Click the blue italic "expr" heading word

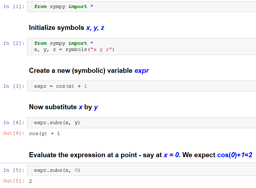click(142, 71)
